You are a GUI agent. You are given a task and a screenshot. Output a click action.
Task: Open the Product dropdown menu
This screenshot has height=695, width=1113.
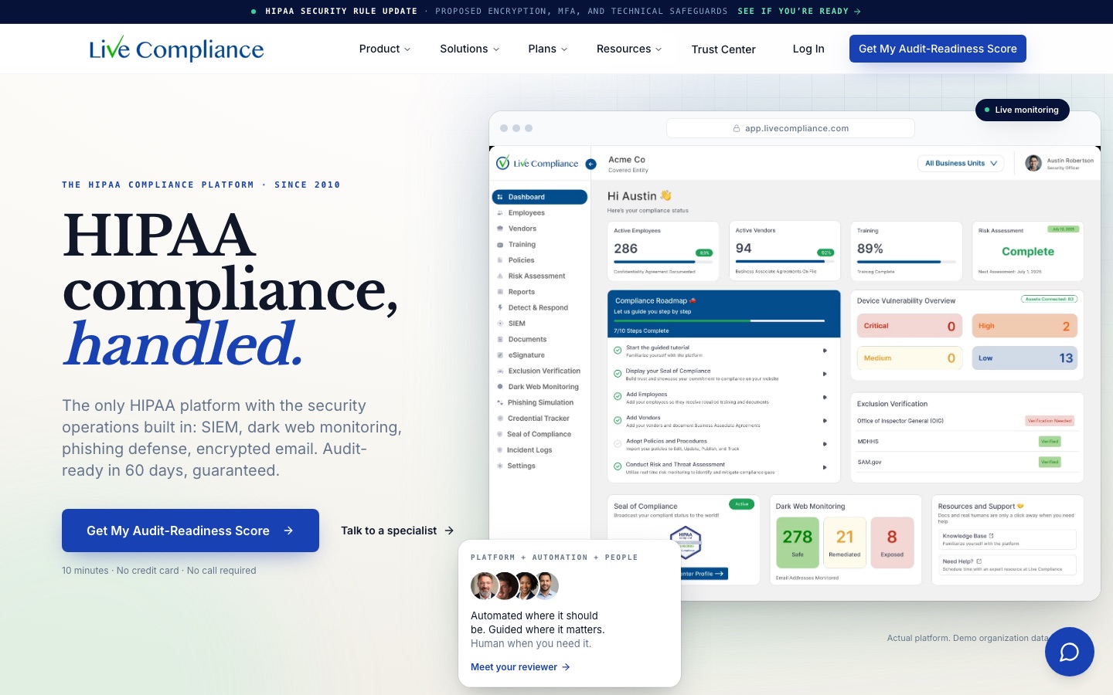(385, 49)
